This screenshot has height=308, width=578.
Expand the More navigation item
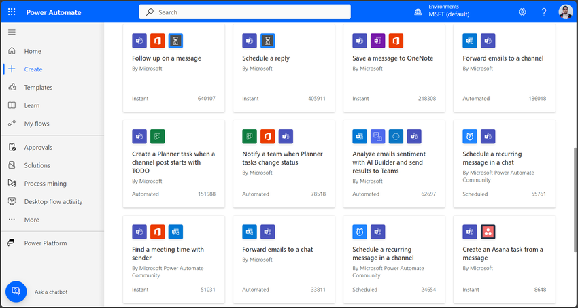(31, 220)
